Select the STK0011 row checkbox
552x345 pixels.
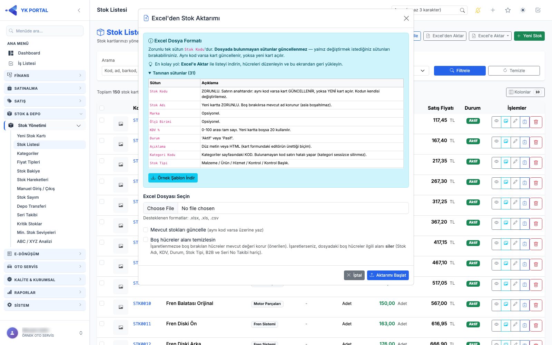102,324
